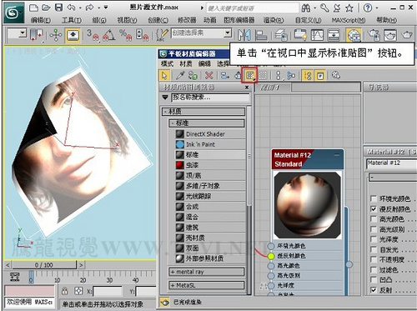This screenshot has width=417, height=311.
Task: Collapse the 材质 group in browser
Action: [203, 112]
